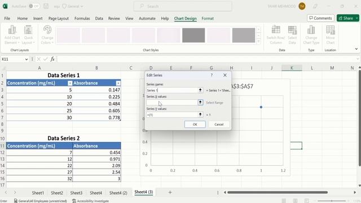Open the Concentration column filter dropdown
The width and height of the screenshot is (361, 203).
[70, 83]
